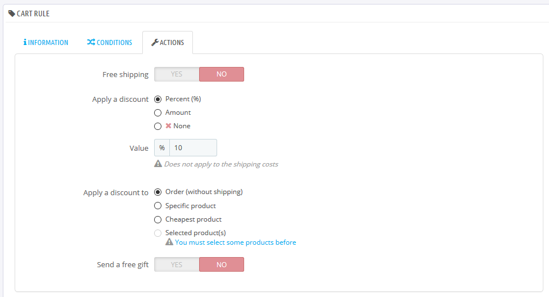The width and height of the screenshot is (549, 297).
Task: Enable Send a free gift with YES
Action: click(177, 264)
